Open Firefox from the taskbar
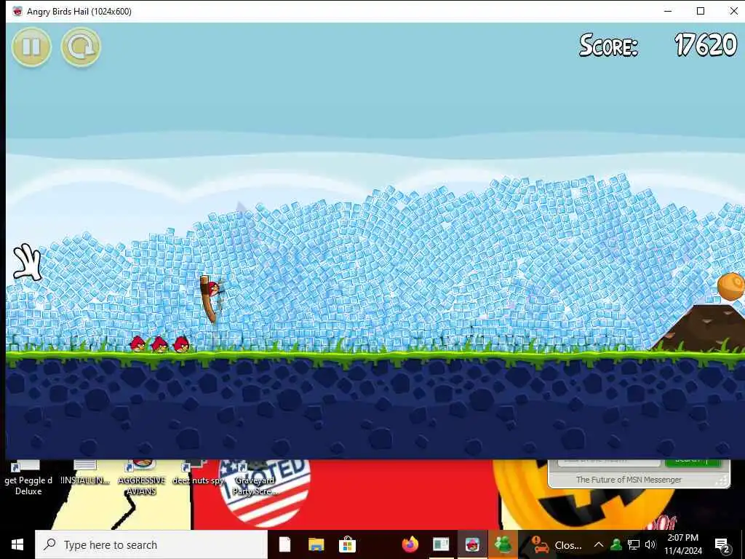Viewport: 745px width, 559px height. coord(410,544)
